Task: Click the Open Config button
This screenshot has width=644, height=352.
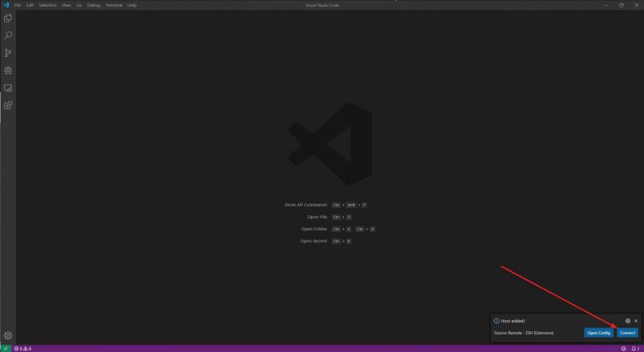Action: 599,333
